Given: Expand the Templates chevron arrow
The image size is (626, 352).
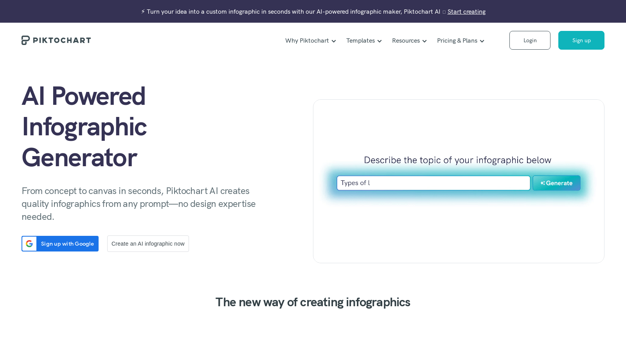Looking at the screenshot, I should click(380, 41).
